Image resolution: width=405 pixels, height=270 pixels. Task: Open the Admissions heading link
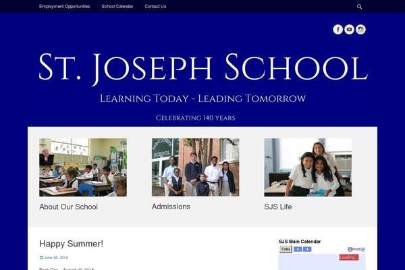pyautogui.click(x=171, y=207)
